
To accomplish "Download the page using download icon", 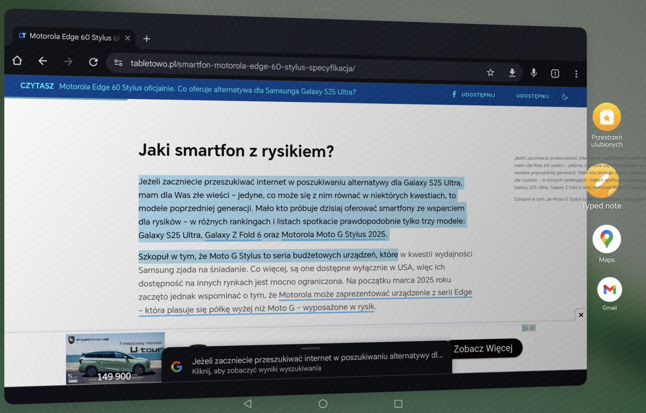I will (x=512, y=73).
